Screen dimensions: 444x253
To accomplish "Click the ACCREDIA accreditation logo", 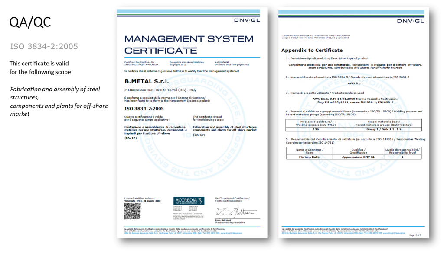I will pyautogui.click(x=189, y=201).
